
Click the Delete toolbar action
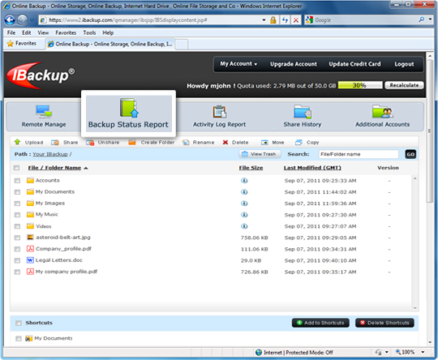tap(235, 143)
